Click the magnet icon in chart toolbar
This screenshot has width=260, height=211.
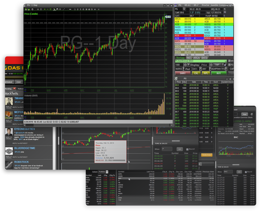[57, 10]
